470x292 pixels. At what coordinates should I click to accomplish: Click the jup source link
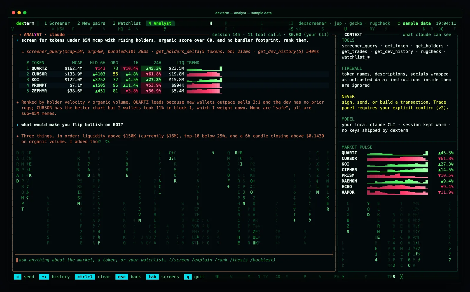coord(338,23)
